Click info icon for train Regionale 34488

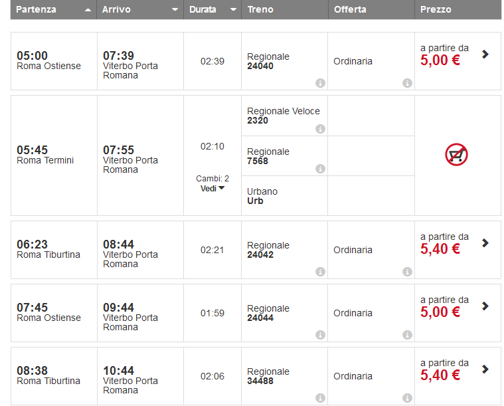[320, 398]
